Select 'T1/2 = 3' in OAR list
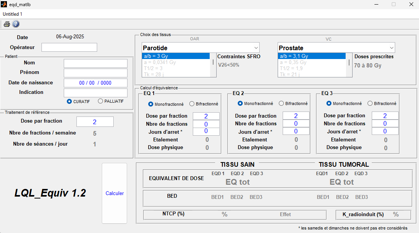This screenshot has height=233, width=419. [x=176, y=68]
